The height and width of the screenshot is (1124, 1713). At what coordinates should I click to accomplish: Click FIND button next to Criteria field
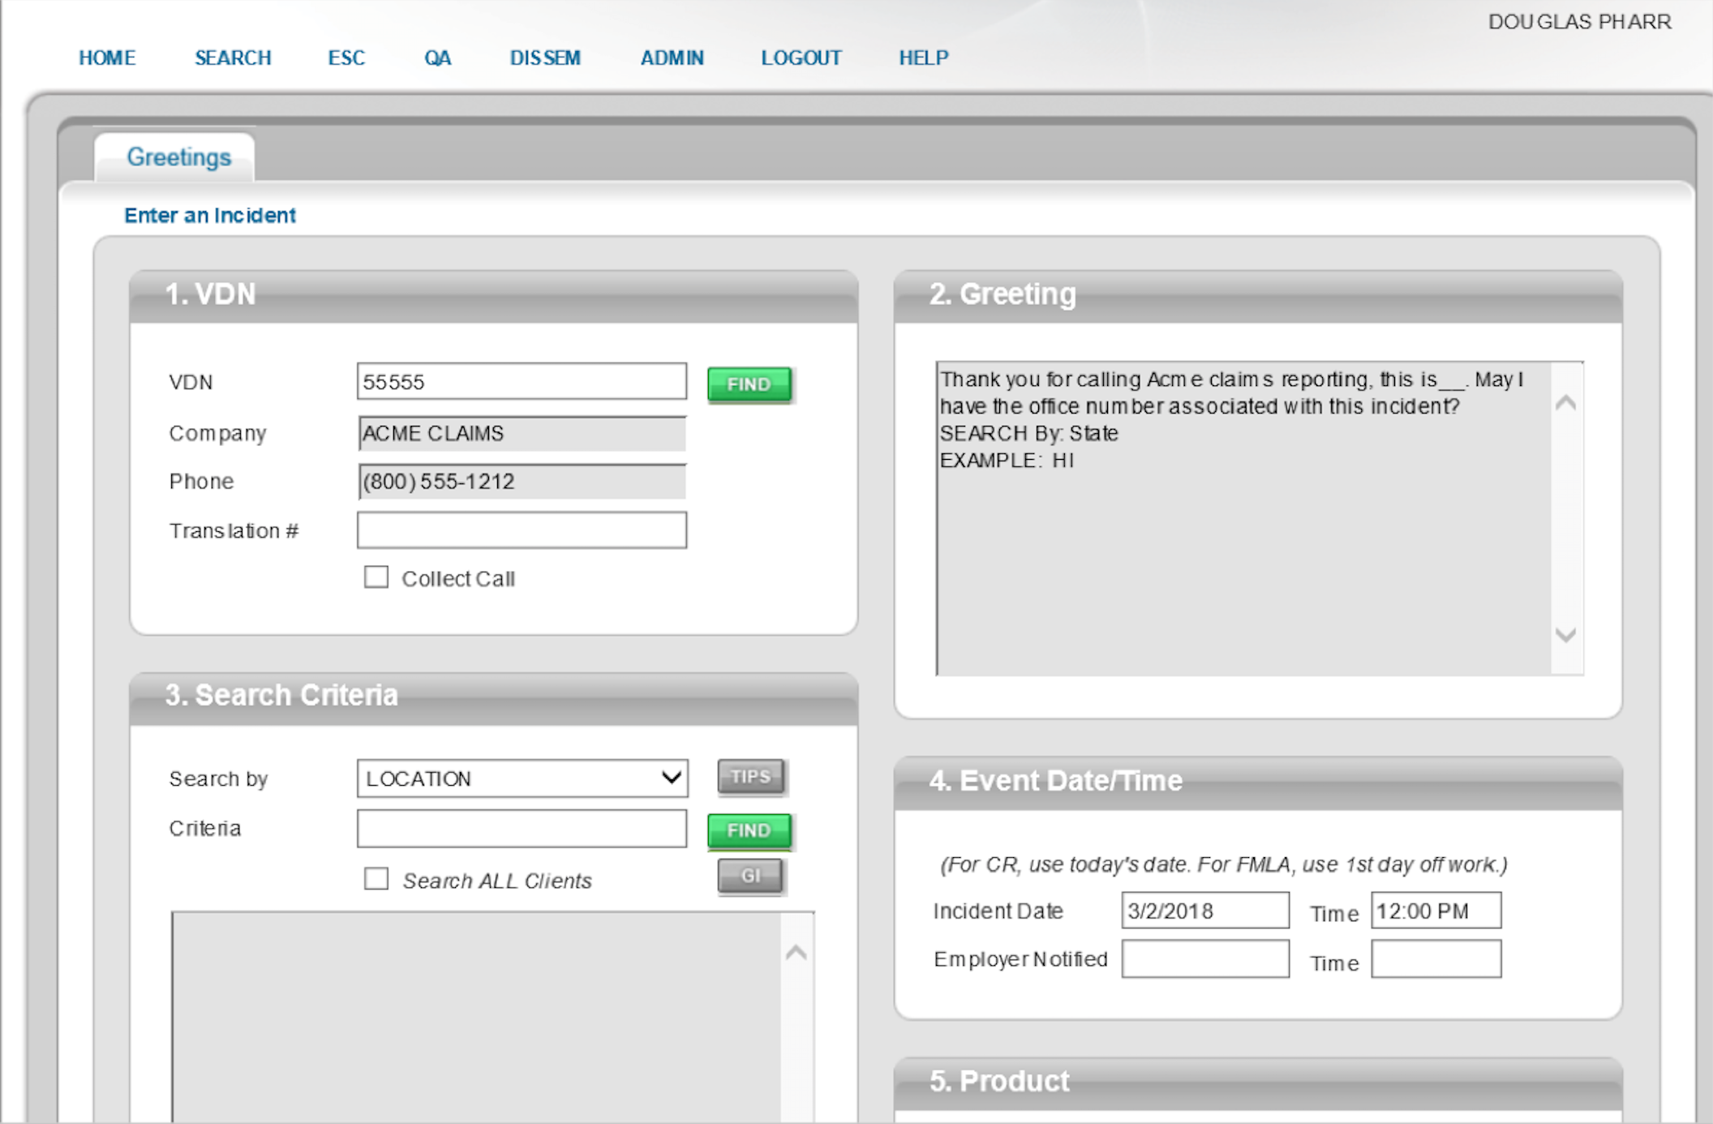pyautogui.click(x=749, y=830)
